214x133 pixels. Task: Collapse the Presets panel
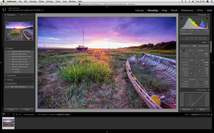coord(5,48)
